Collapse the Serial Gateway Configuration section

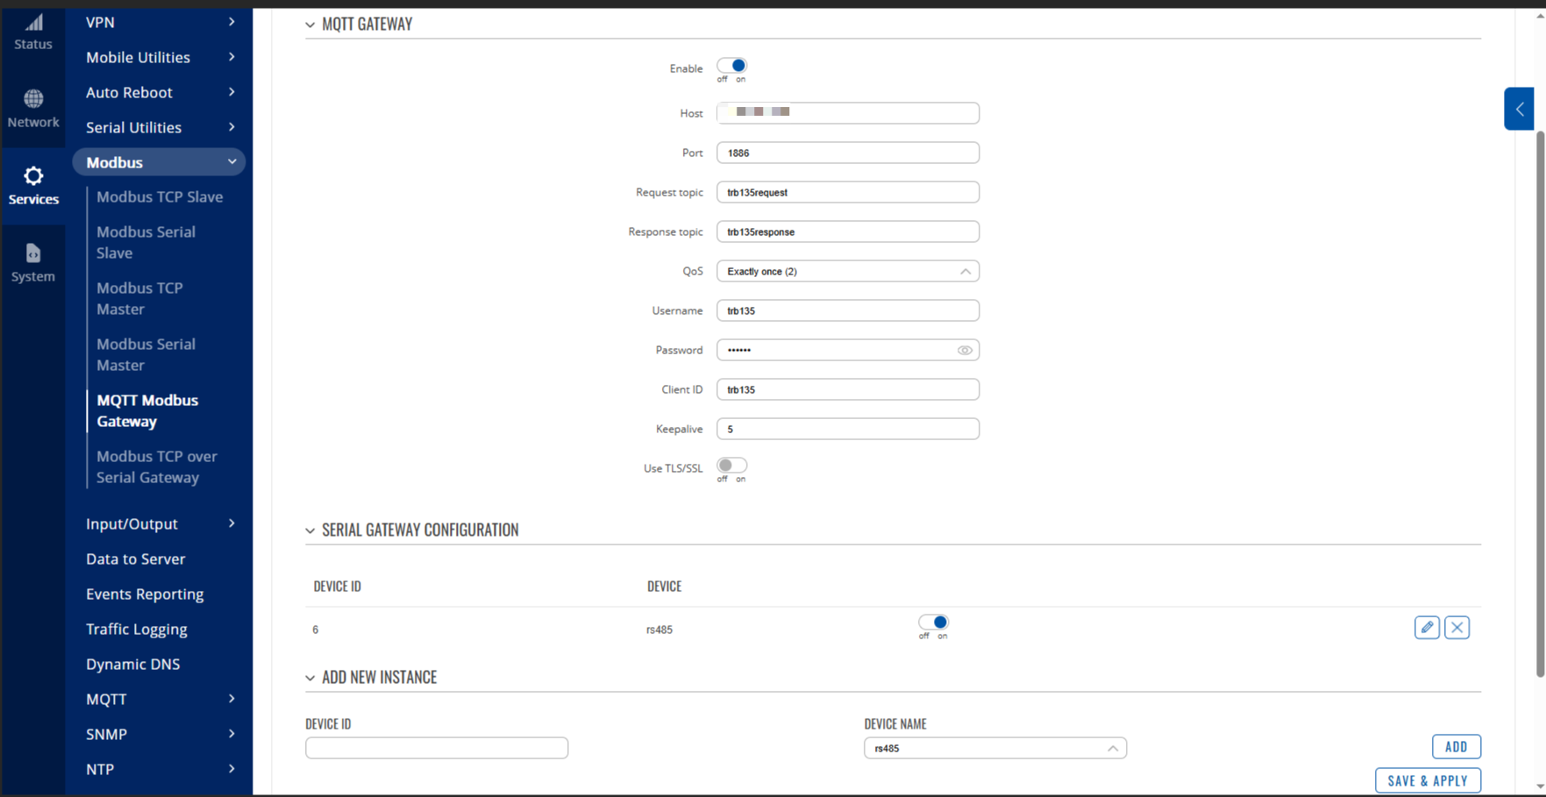[x=310, y=530]
